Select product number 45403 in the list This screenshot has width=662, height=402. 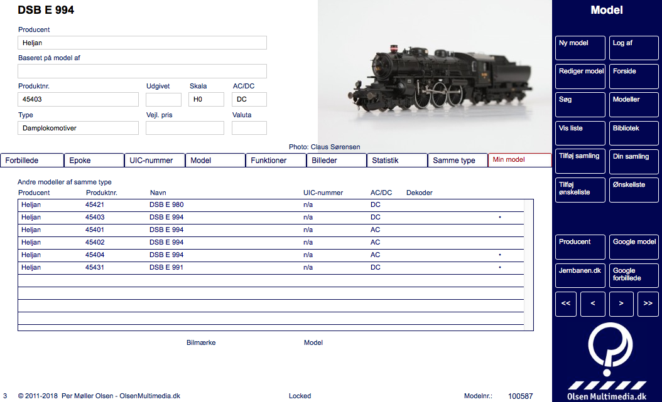[95, 218]
